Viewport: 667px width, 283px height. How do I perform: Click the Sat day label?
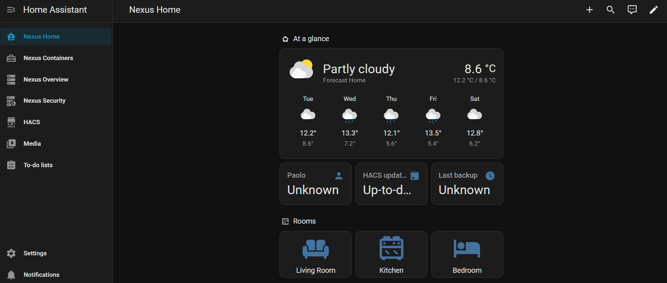coord(475,99)
